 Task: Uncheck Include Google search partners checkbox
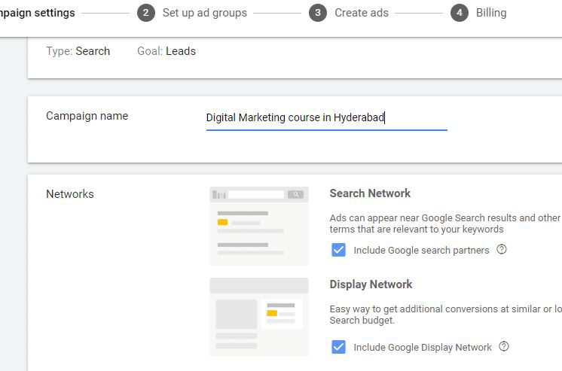coord(339,250)
